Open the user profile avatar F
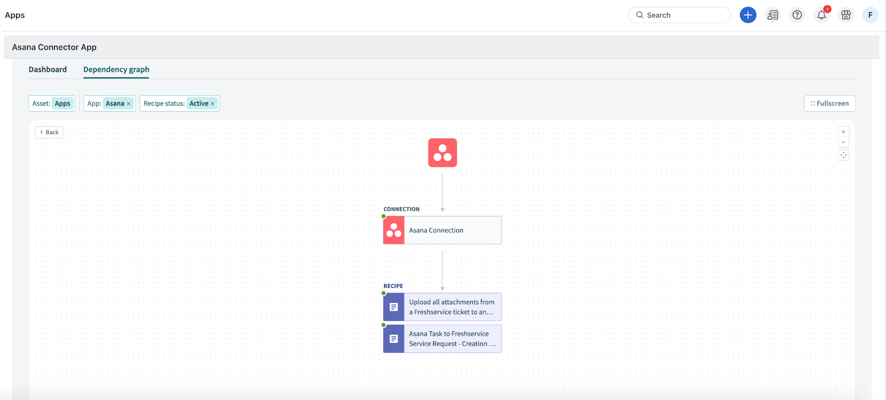This screenshot has height=400, width=886. [870, 15]
